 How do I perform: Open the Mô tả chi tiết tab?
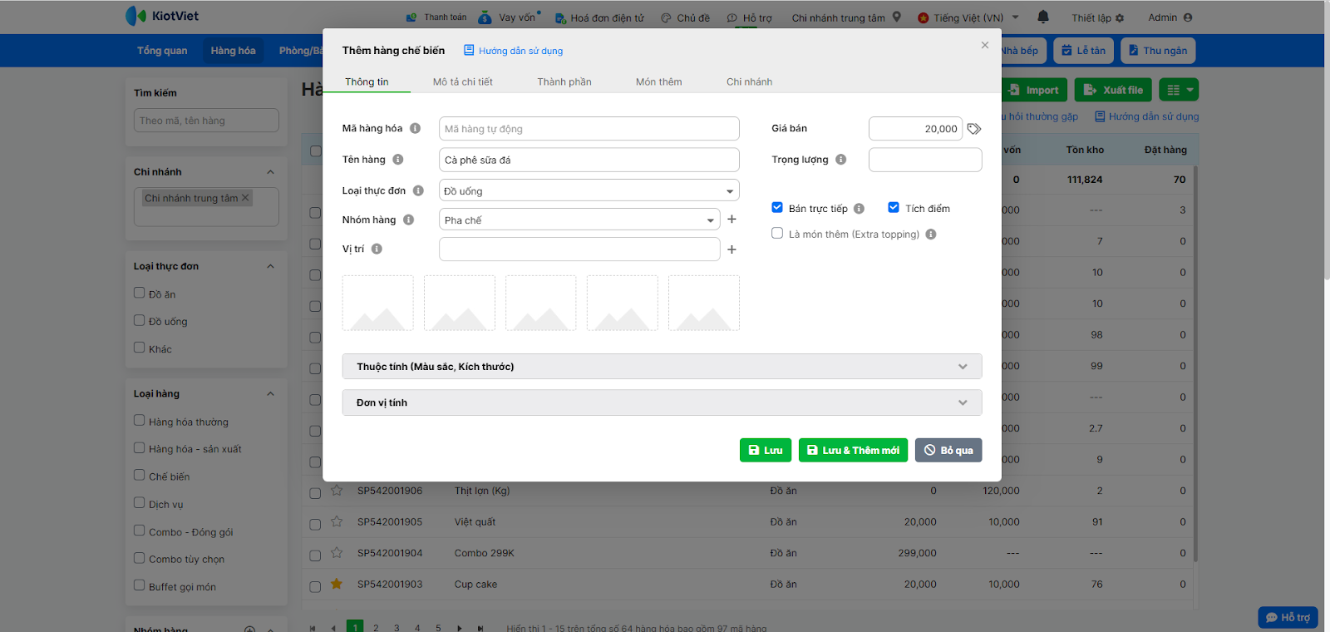462,81
